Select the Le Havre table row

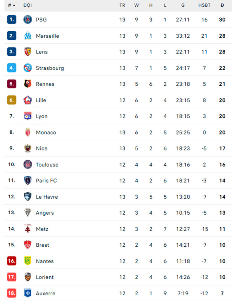[x=116, y=197]
